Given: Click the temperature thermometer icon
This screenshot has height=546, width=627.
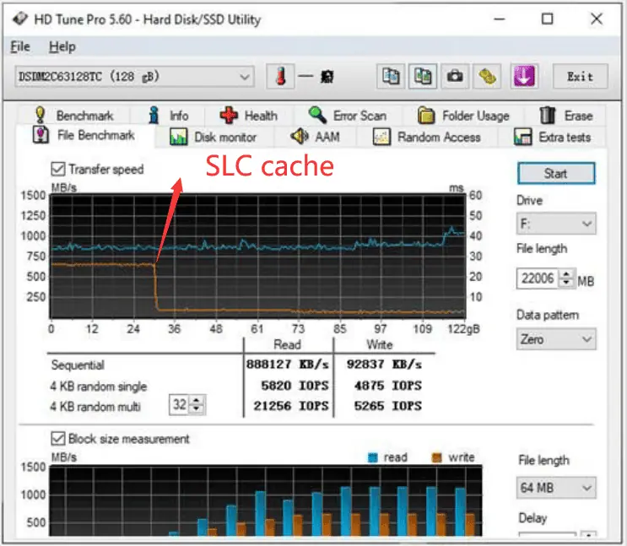Looking at the screenshot, I should point(281,76).
